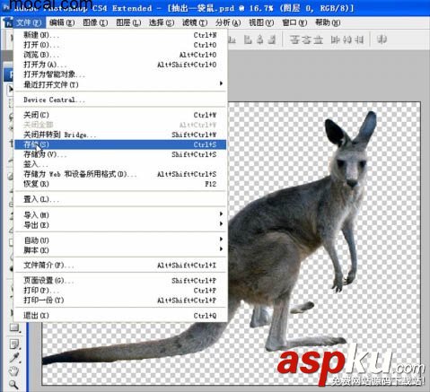Image resolution: width=430 pixels, height=392 pixels.
Task: Expand the 脚本(K) submenu arrow
Action: (x=221, y=249)
